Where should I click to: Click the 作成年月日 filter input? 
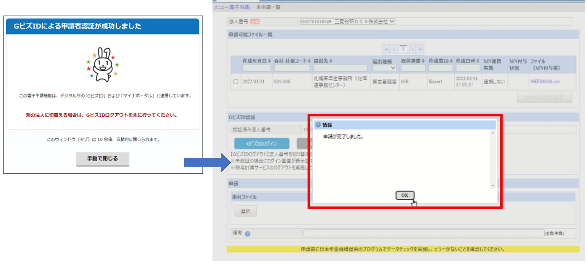click(x=257, y=68)
